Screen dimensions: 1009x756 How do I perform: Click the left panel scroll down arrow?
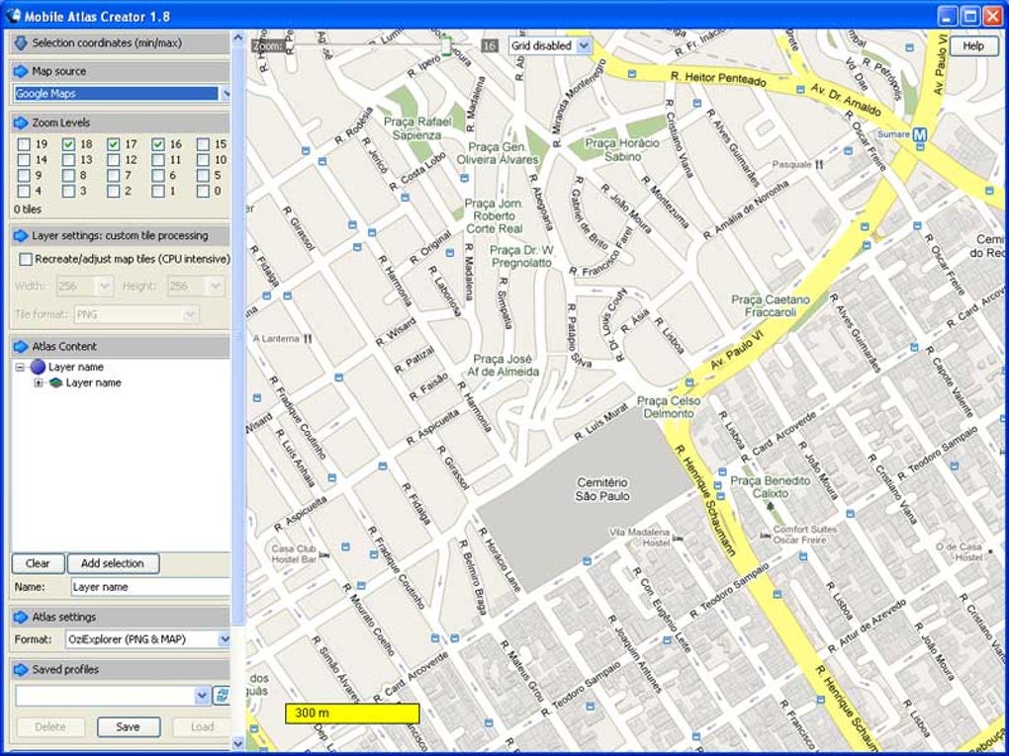pos(238,744)
